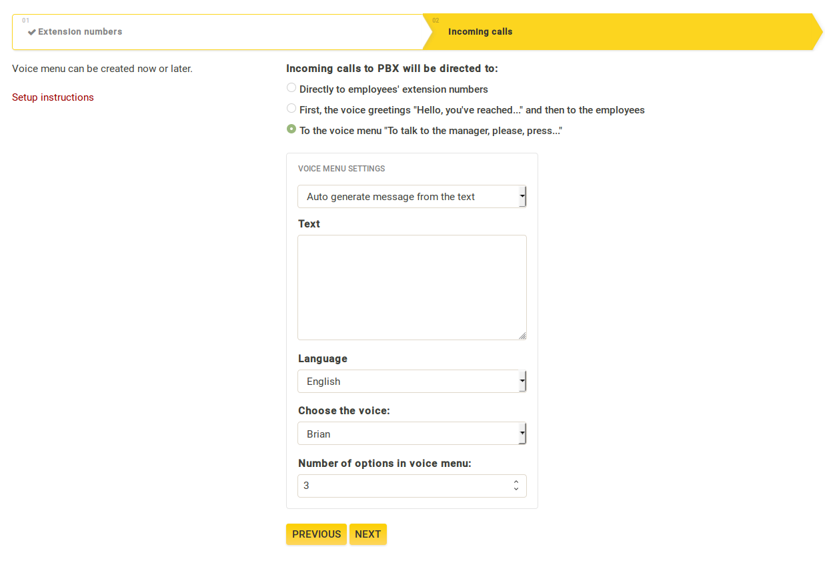Click the arrow on the Language selector

click(x=522, y=382)
